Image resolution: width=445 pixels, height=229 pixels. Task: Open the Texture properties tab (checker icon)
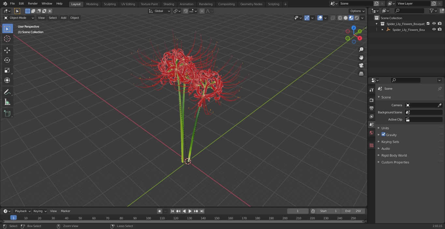[371, 145]
